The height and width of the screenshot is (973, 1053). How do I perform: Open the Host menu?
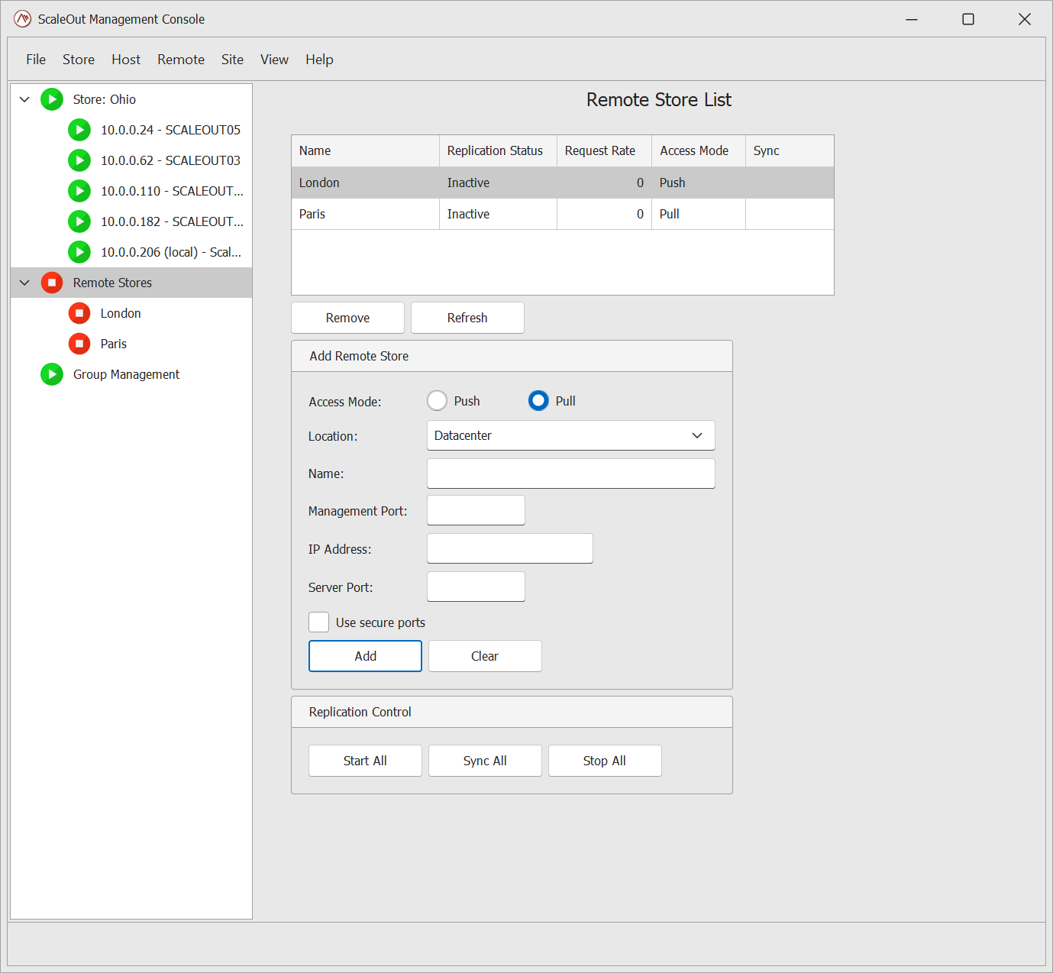[126, 60]
